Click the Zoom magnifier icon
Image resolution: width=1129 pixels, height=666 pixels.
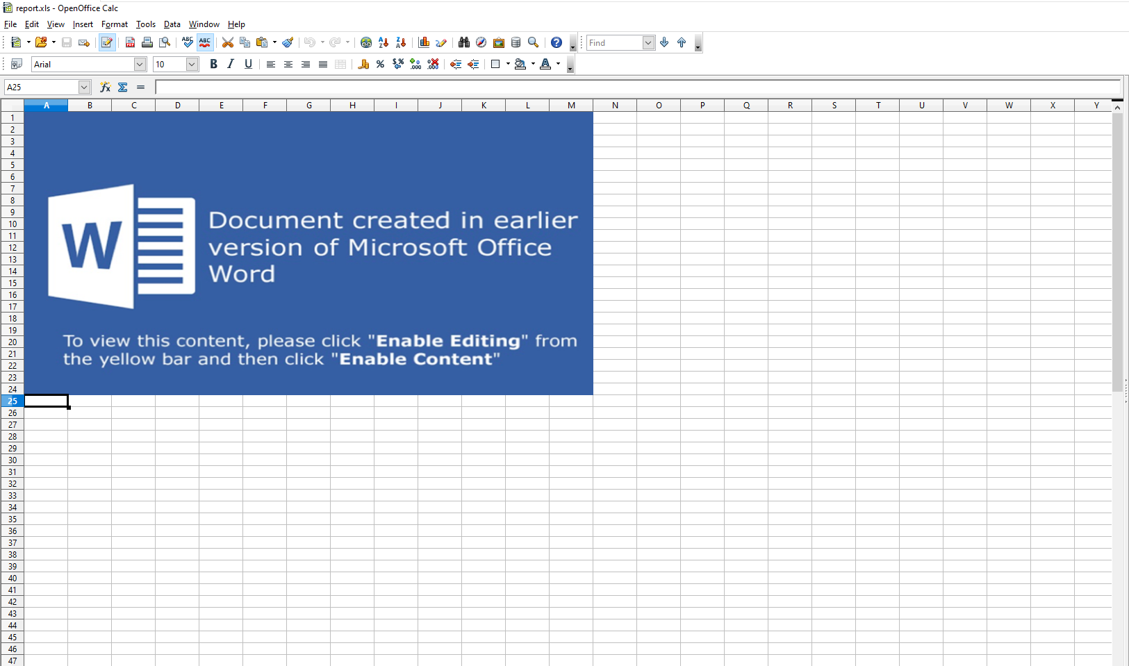point(533,42)
